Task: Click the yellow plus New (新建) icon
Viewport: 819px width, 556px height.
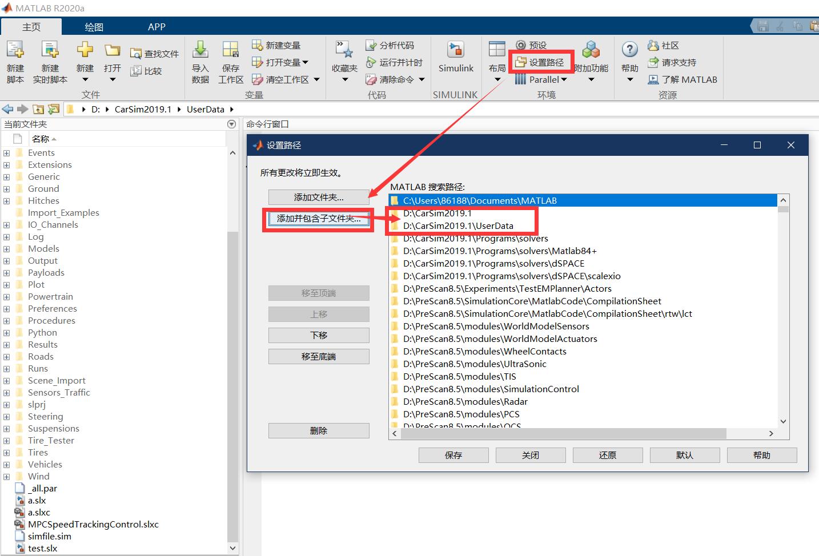Action: pyautogui.click(x=85, y=50)
